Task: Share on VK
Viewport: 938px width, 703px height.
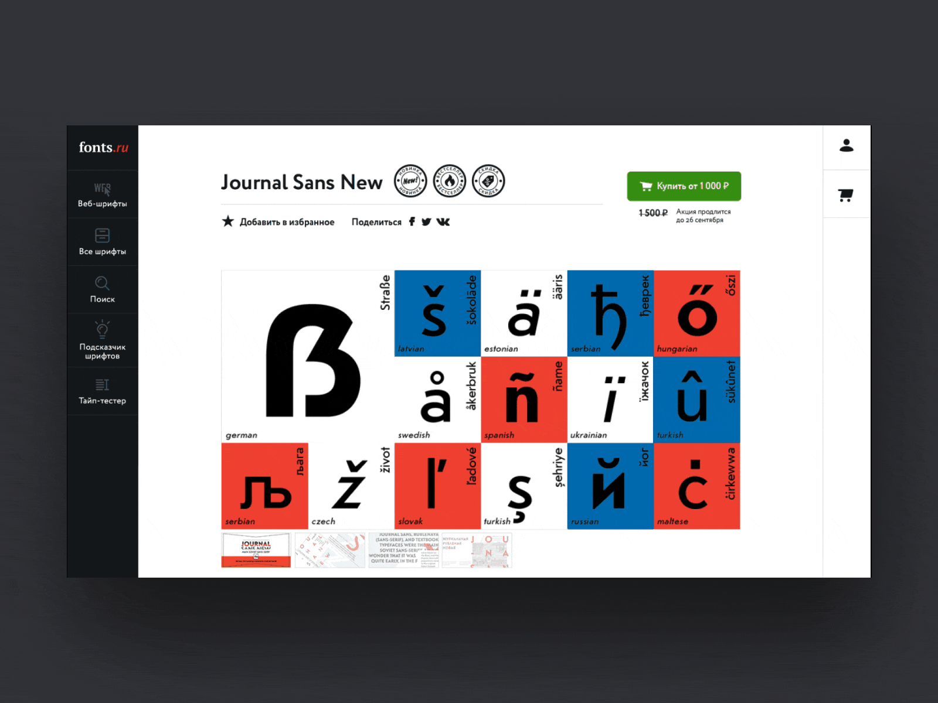Action: click(x=443, y=221)
